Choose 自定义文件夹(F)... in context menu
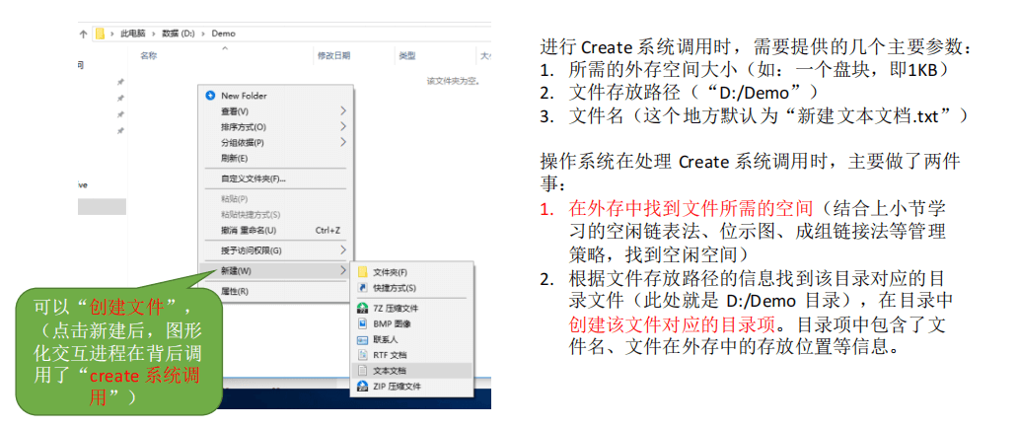 [254, 178]
